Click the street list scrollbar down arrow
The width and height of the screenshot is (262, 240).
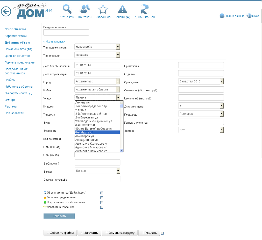coord(122,150)
